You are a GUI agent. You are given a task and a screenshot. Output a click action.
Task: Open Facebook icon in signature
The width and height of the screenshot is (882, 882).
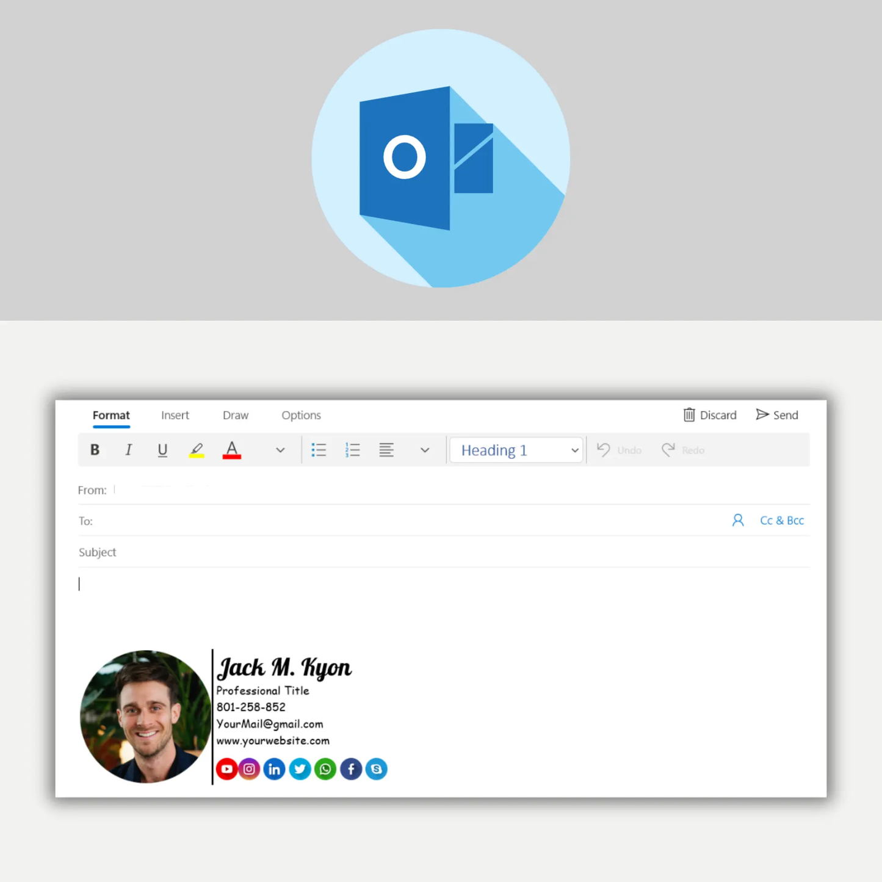pos(351,769)
